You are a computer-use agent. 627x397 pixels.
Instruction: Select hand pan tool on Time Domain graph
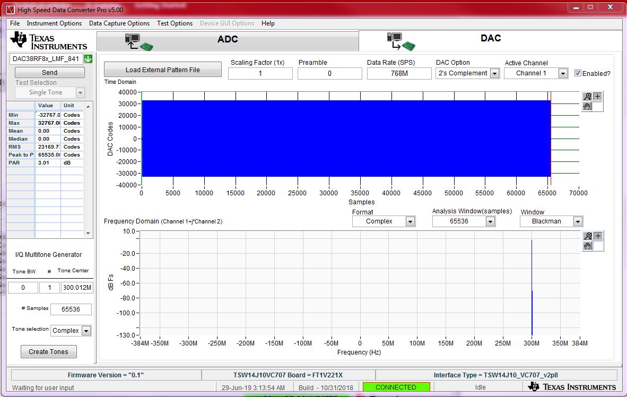point(587,106)
